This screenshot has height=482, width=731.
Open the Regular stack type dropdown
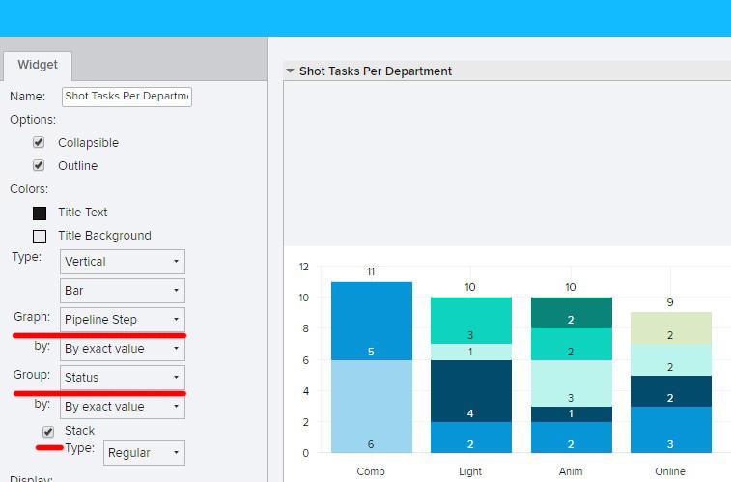click(144, 452)
